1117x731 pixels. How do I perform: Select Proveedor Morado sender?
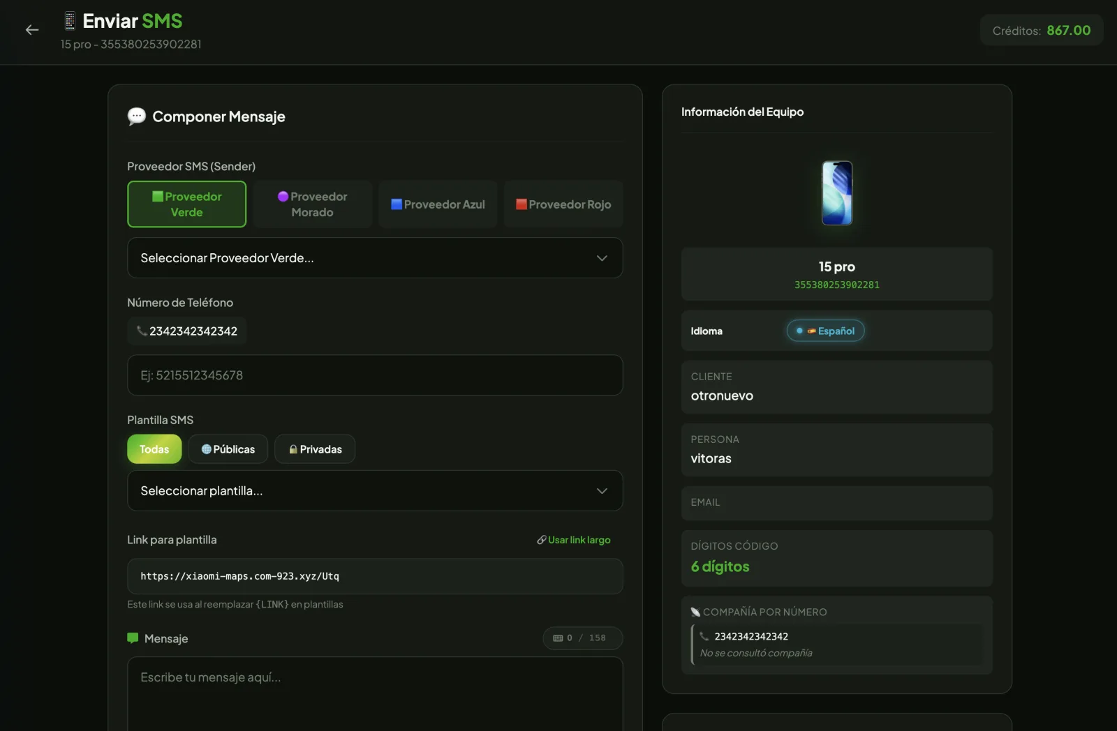coord(312,204)
